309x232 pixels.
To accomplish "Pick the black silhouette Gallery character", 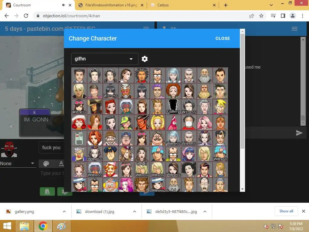I will coord(173,107).
